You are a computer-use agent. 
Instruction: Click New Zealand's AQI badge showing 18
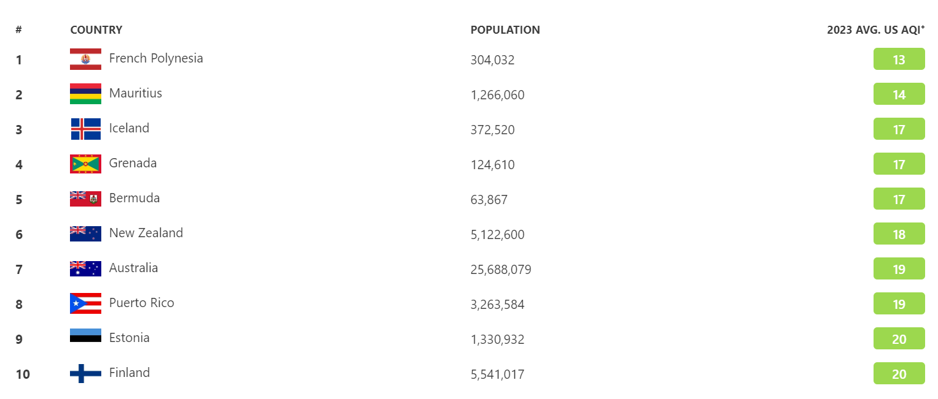899,234
